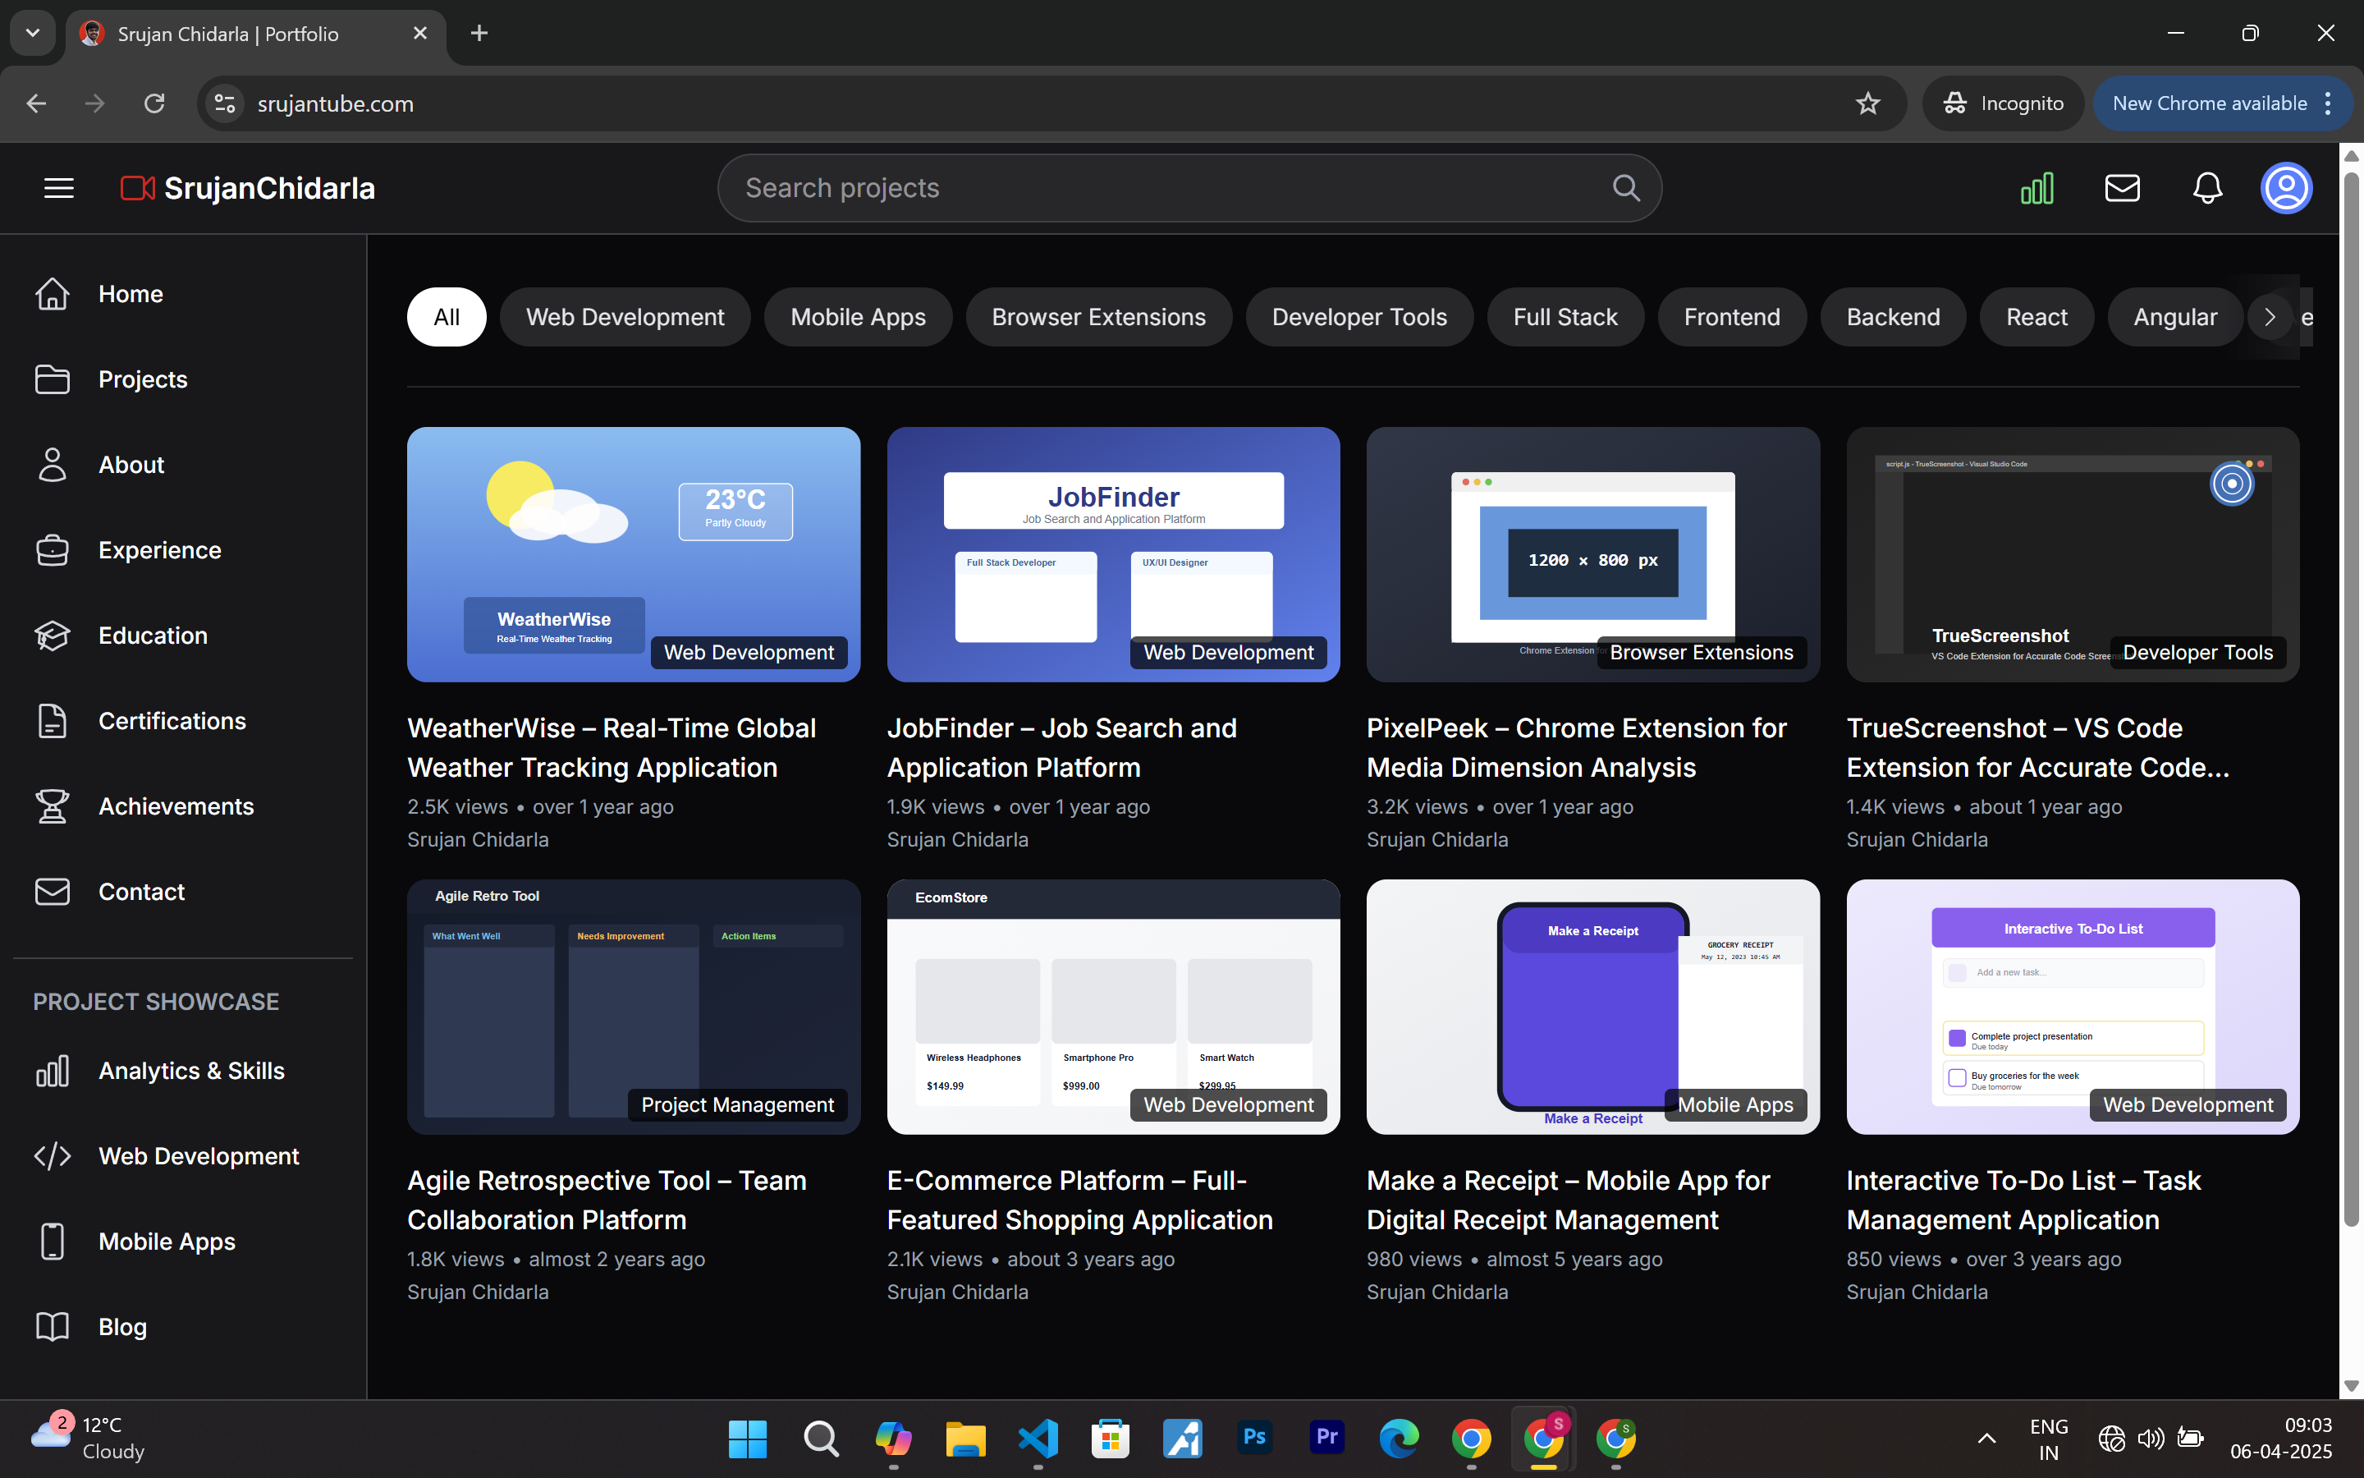This screenshot has width=2364, height=1478.
Task: Reload the page with refresh icon
Action: tap(154, 103)
